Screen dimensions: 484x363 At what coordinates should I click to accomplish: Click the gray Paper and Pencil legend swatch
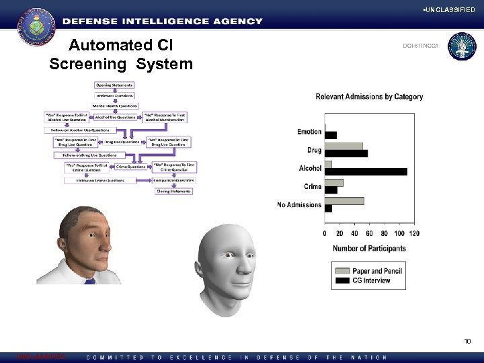coord(342,271)
